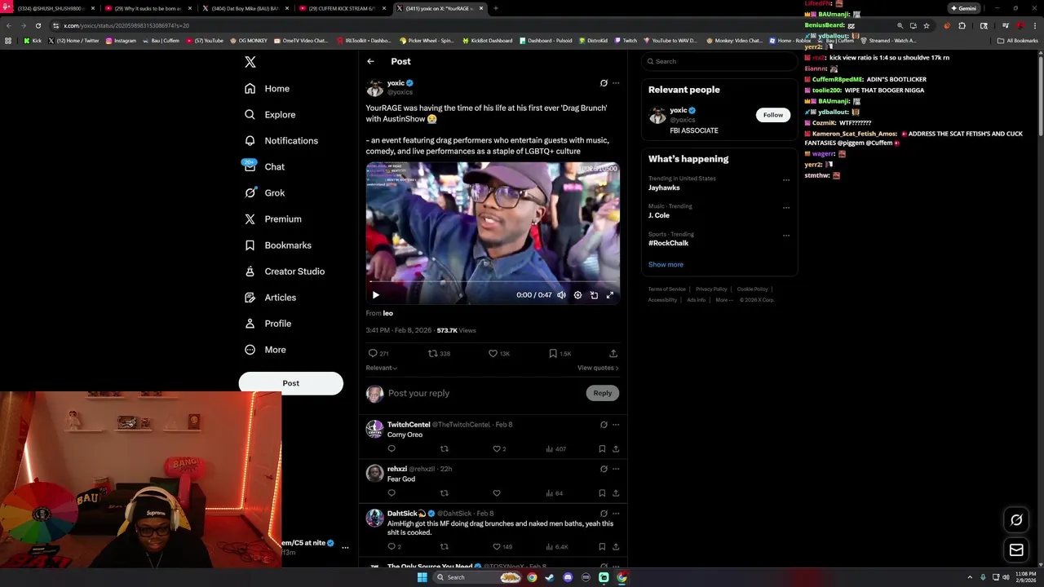The height and width of the screenshot is (587, 1044).
Task: Open Windows Start menu
Action: pos(422,577)
